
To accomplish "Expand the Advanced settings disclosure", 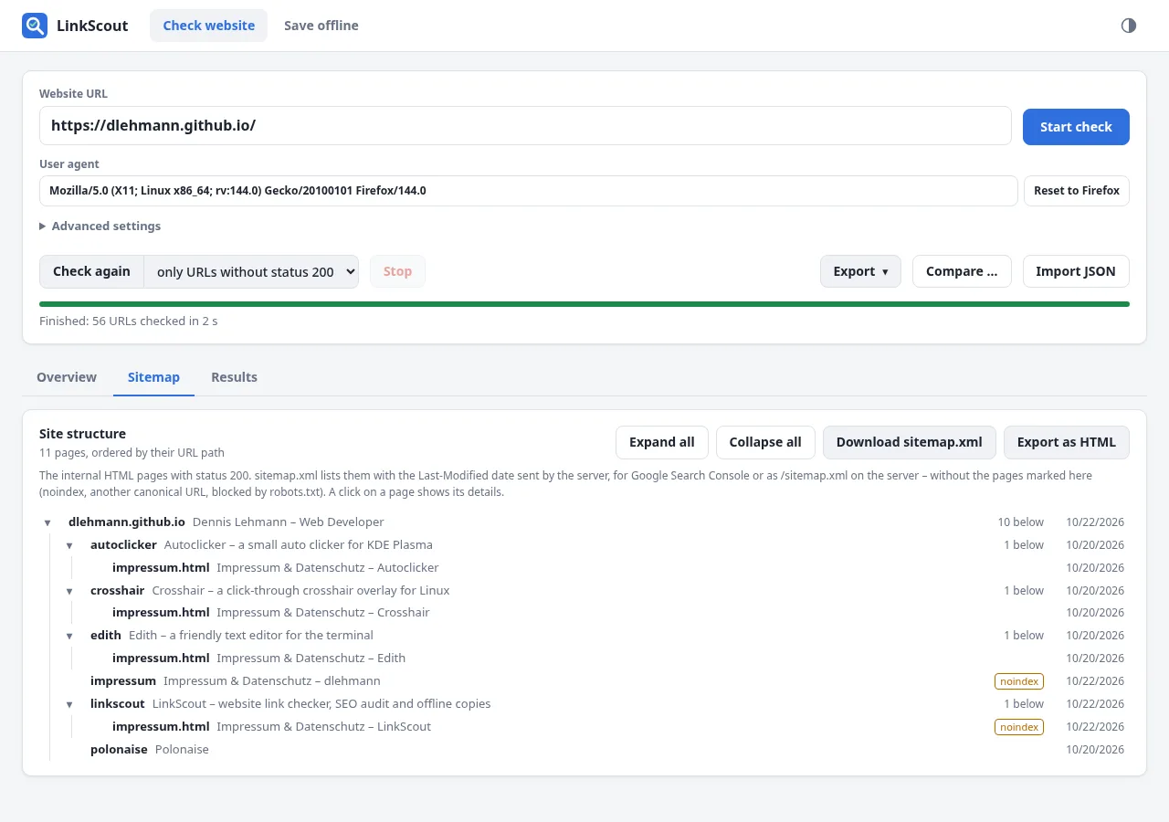I will (100, 226).
